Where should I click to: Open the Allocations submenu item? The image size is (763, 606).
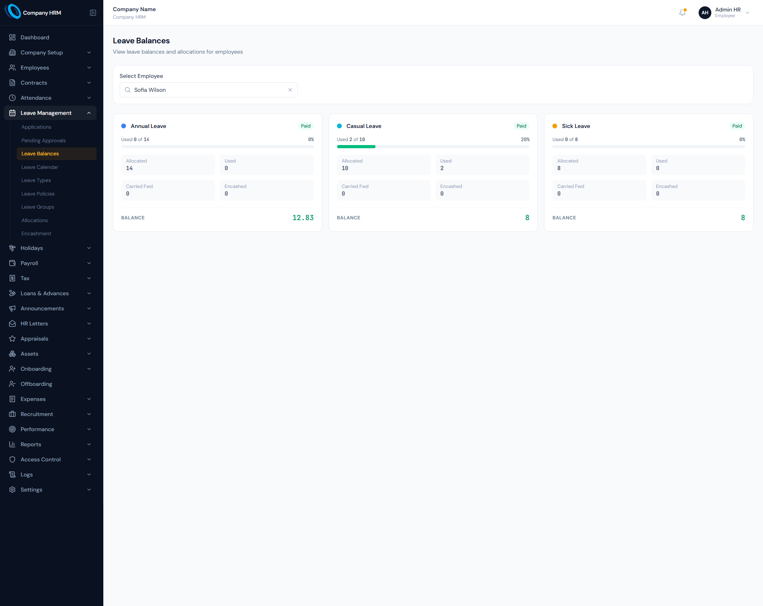(x=56, y=221)
